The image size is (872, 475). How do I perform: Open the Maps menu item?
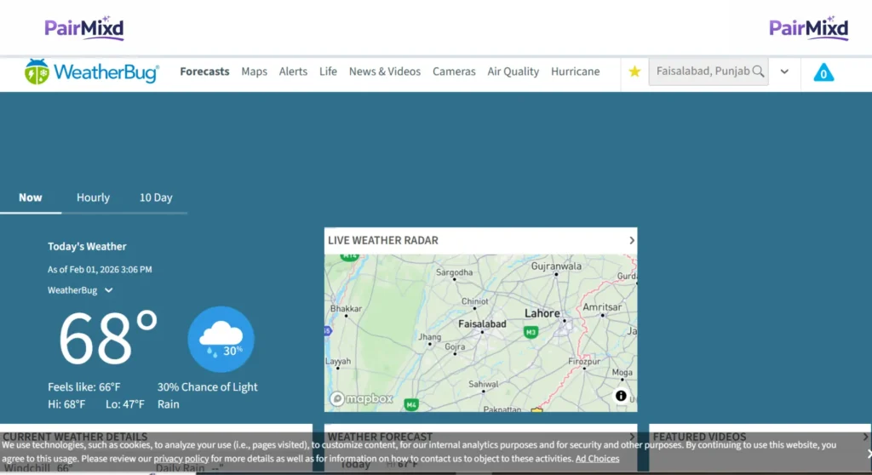[x=254, y=72]
